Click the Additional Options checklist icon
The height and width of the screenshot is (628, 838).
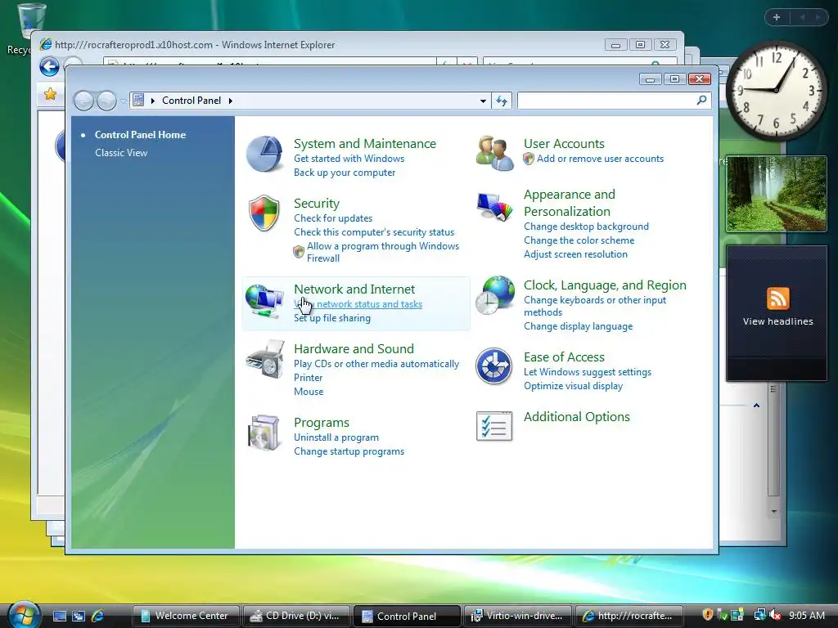[494, 426]
